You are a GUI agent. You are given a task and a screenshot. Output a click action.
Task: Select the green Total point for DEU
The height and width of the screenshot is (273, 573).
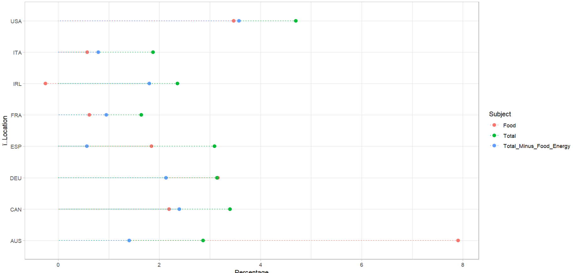pos(217,178)
